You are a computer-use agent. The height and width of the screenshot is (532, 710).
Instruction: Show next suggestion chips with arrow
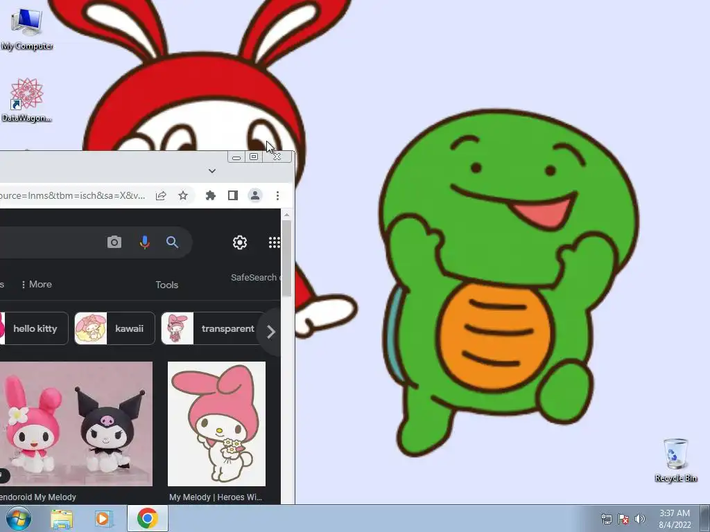pyautogui.click(x=271, y=332)
